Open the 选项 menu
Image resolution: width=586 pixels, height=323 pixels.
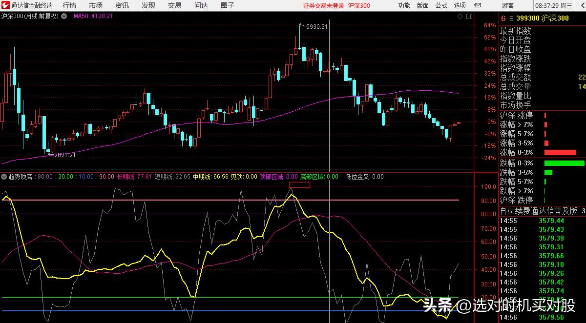pyautogui.click(x=460, y=5)
